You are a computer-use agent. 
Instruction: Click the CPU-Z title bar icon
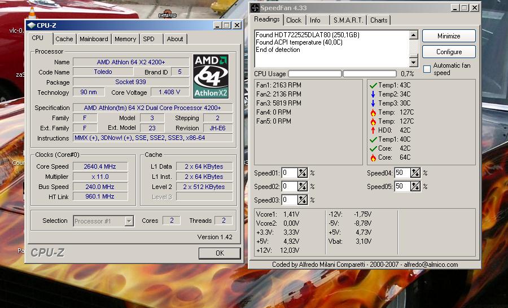[x=31, y=25]
